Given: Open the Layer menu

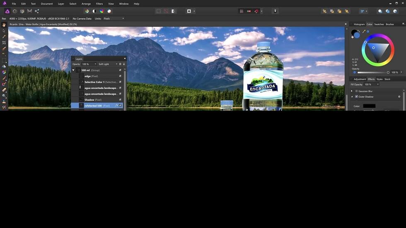Looking at the screenshot, I should 61,4.
